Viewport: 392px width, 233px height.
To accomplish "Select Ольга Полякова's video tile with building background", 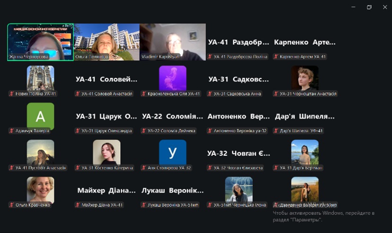I will (x=106, y=42).
